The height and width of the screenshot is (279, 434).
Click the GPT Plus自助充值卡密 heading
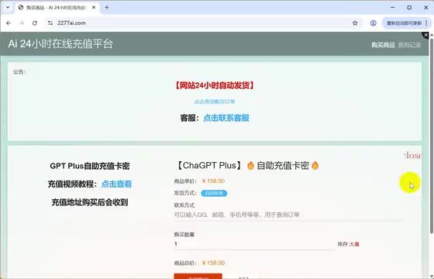click(90, 166)
